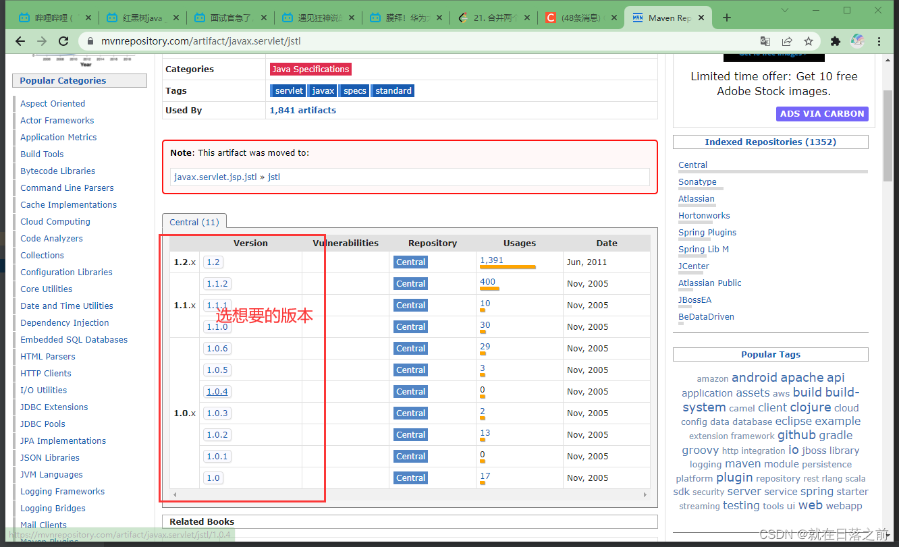
Task: Click the right arrow of table scrollbar
Action: tap(645, 495)
